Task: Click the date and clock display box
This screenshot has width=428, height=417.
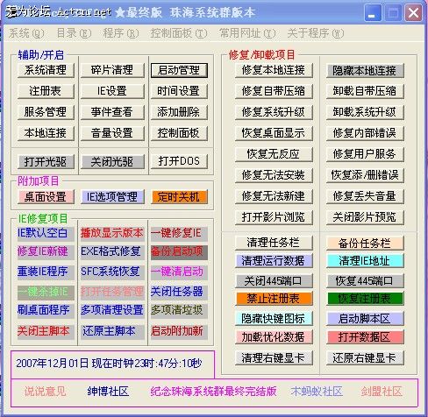Action: click(112, 364)
